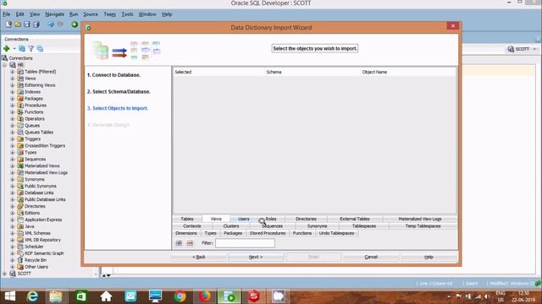This screenshot has height=304, width=542.
Task: Select the Database Links tree node
Action: (39, 193)
